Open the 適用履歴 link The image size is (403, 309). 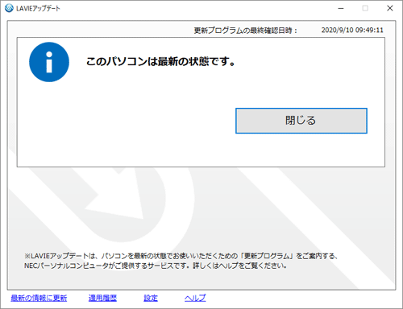pyautogui.click(x=102, y=298)
